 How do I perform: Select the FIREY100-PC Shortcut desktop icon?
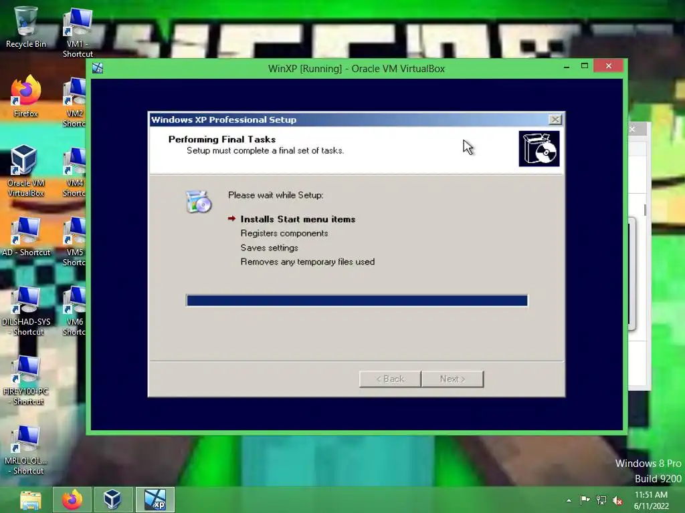pos(26,380)
